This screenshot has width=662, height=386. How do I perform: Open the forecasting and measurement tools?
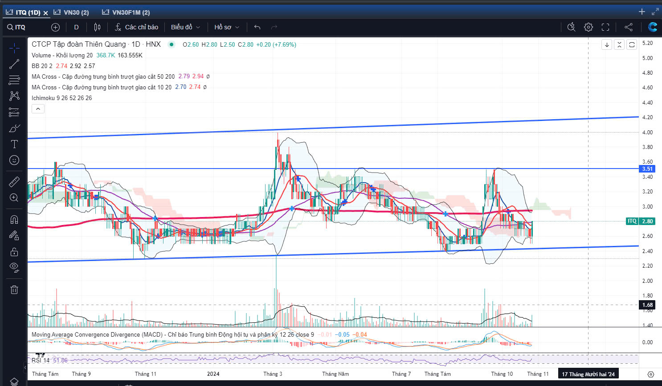(x=14, y=112)
